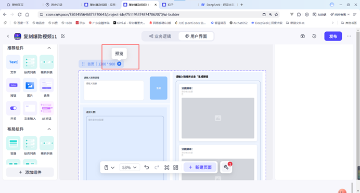Open the 力扣 (LeetCode) bookmark
360x193 pixels.
click(x=190, y=23)
